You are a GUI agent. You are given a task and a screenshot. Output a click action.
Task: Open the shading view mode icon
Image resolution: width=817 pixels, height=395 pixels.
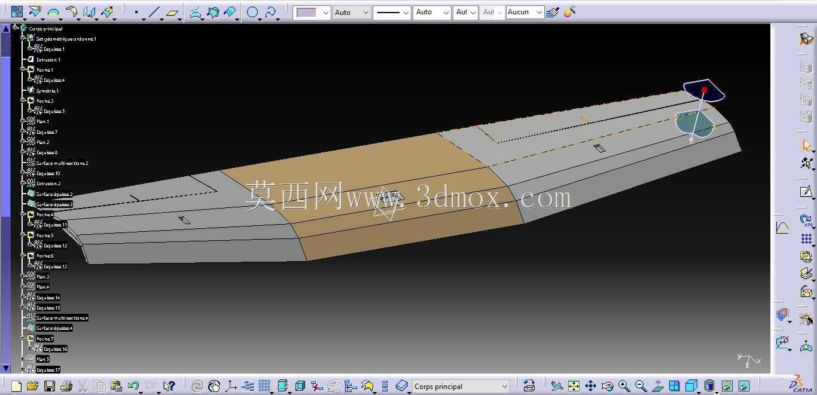(709, 386)
